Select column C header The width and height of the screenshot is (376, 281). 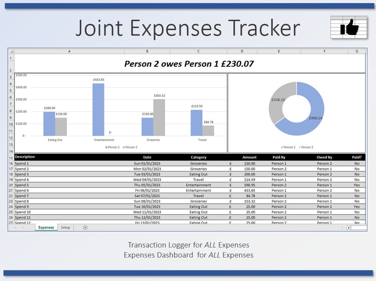tap(198, 51)
